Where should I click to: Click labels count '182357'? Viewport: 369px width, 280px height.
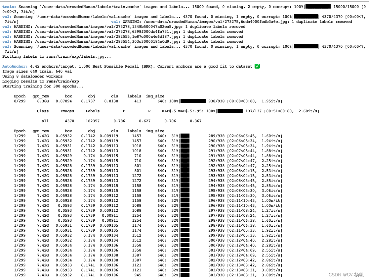coord(93,121)
